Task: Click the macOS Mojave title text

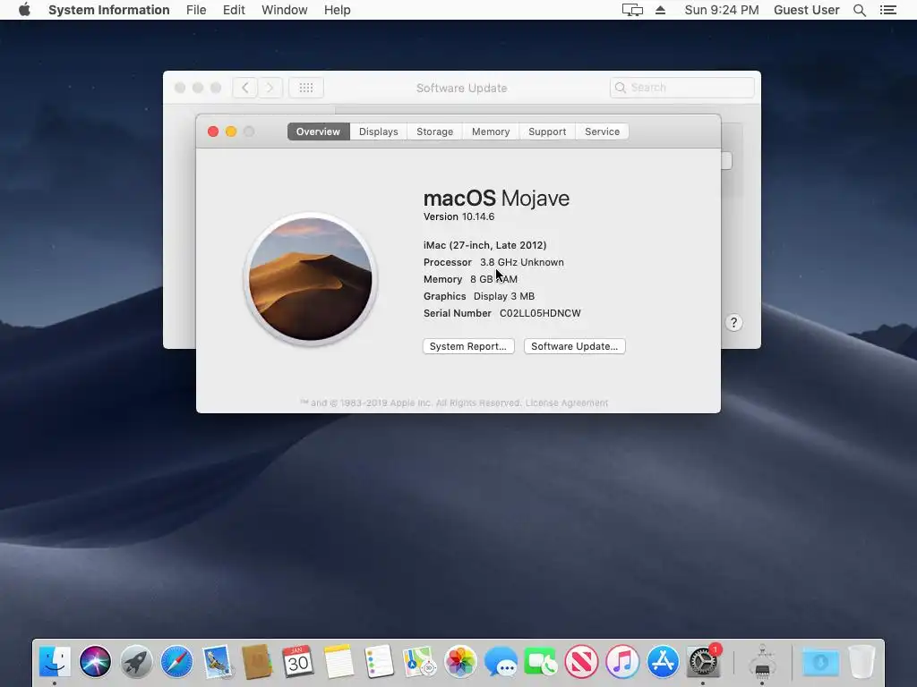Action: 496,198
